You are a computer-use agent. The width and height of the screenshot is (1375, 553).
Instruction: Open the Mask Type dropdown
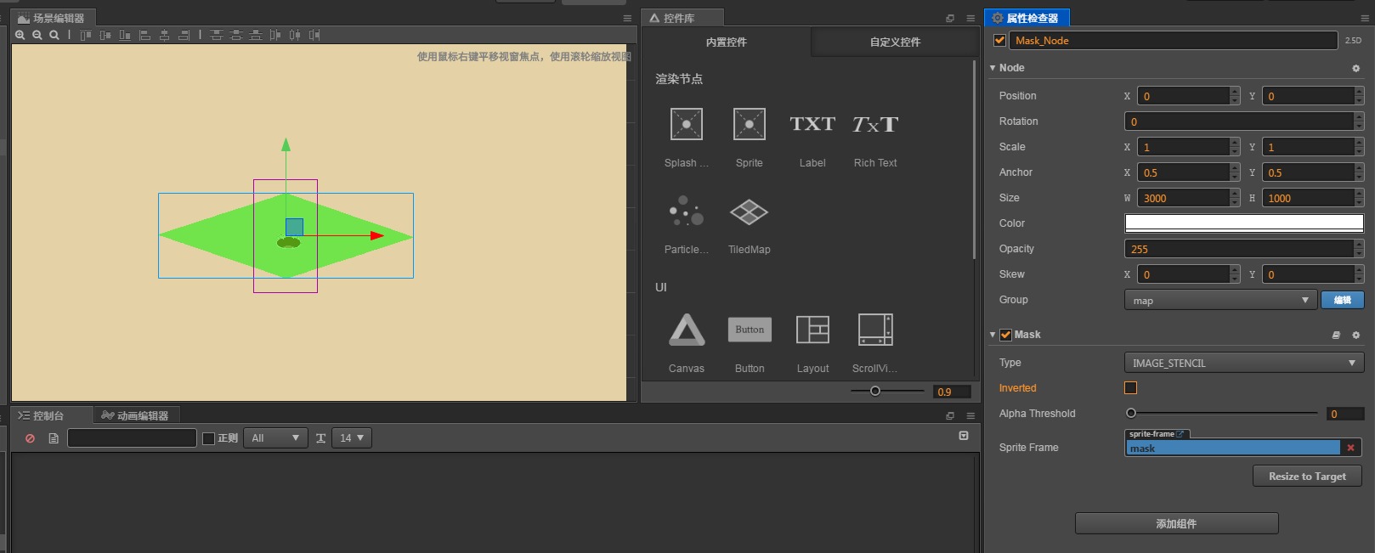click(1244, 363)
